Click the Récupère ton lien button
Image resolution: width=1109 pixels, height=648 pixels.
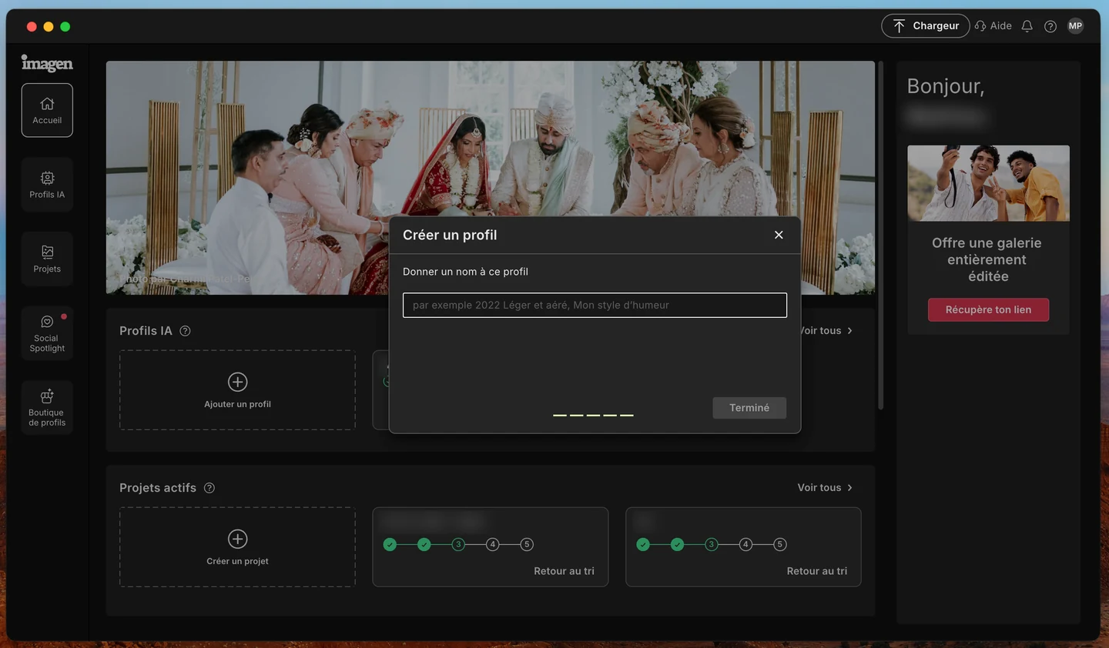[988, 309]
